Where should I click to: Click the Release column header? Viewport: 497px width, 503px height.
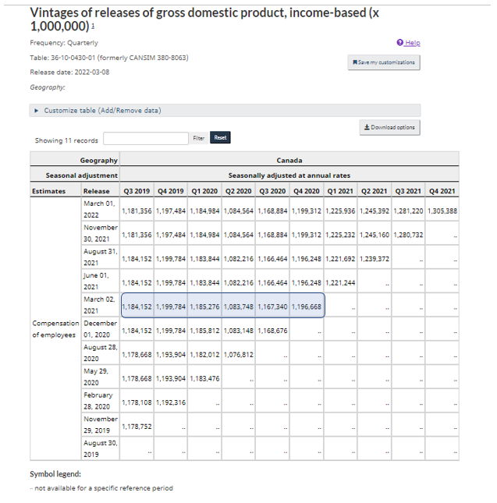coord(97,191)
